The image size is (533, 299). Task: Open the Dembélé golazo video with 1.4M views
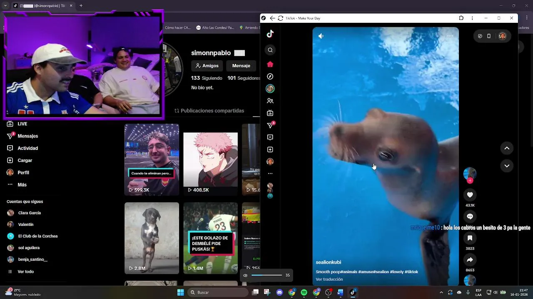(210, 238)
